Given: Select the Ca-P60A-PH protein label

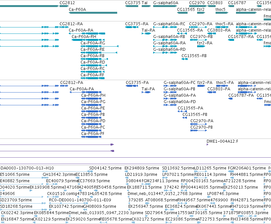Looking at the screenshot, I should coord(93,95).
